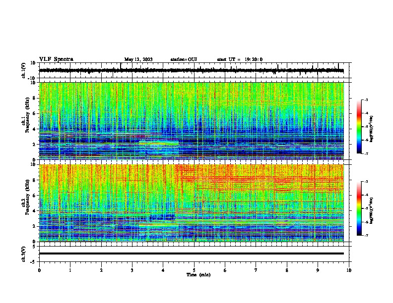Click the "VLF Spectra" plot title
Image resolution: width=393 pixels, height=303 pixels.
56,59
